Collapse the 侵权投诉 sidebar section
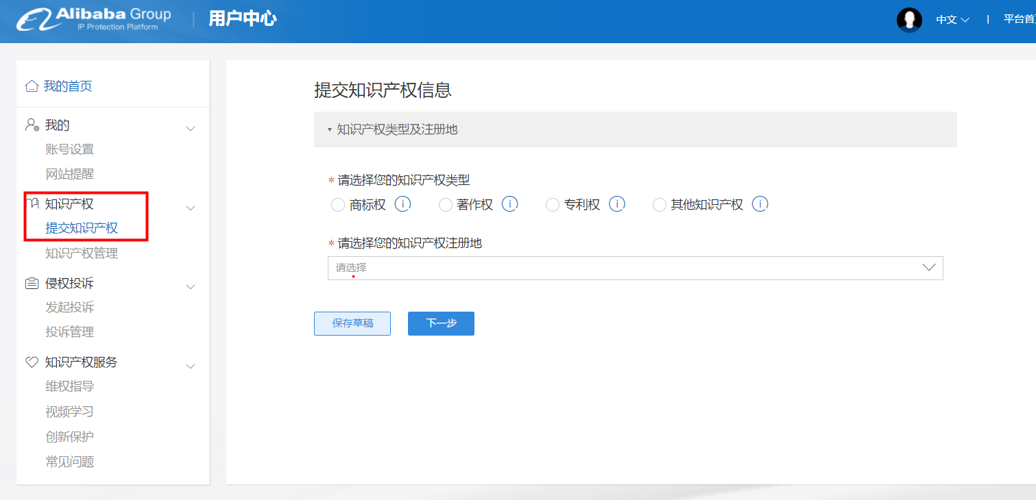This screenshot has width=1036, height=500. 191,286
